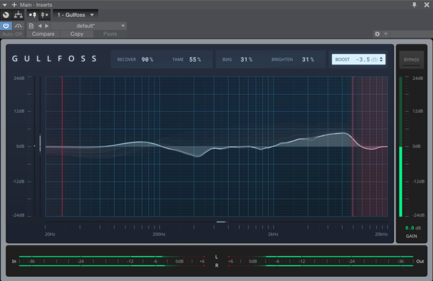Toggle the Auto: Off automation mode

coord(12,34)
